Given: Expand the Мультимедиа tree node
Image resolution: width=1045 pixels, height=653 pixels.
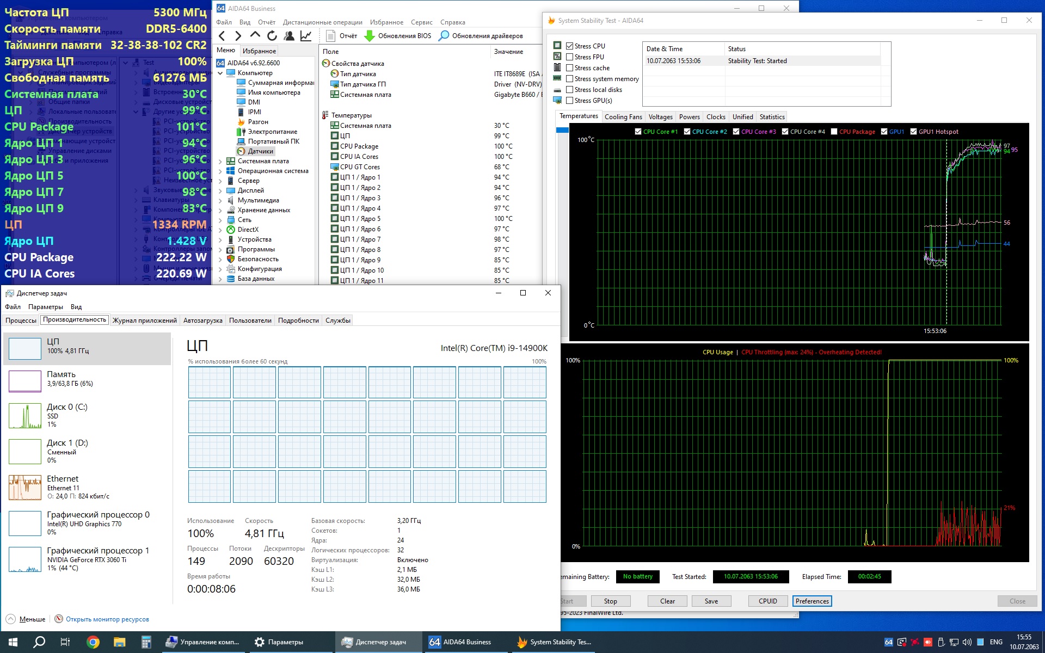Looking at the screenshot, I should 220,200.
